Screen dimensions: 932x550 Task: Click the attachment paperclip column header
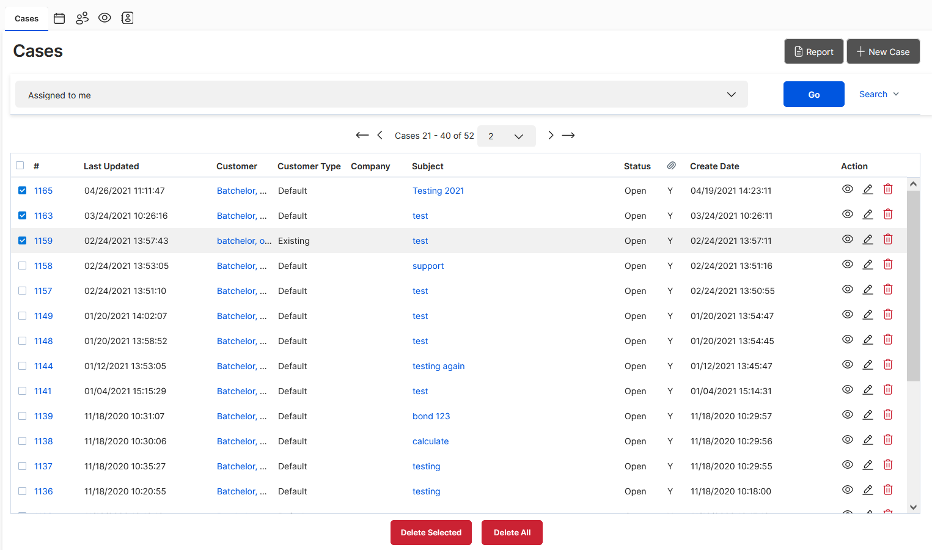point(671,166)
